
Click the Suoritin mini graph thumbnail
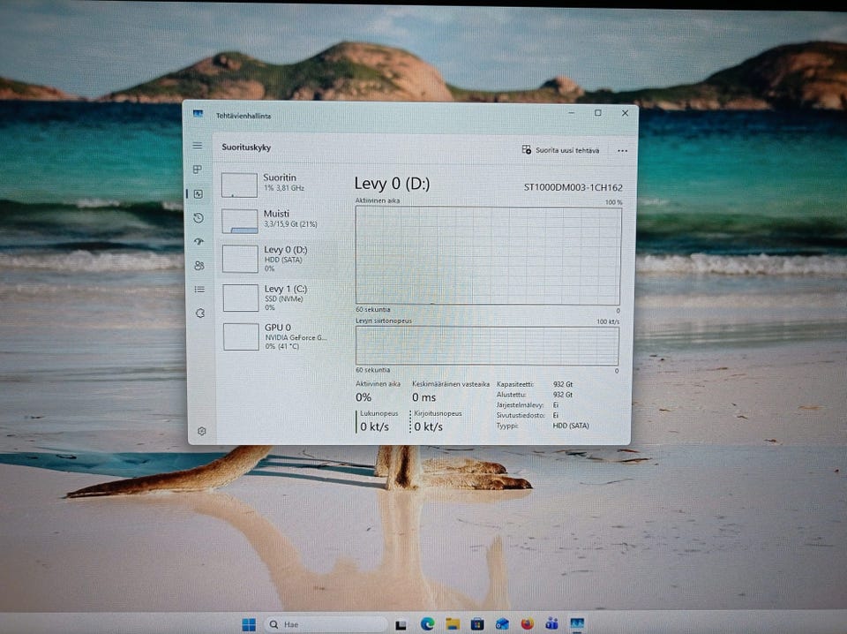pyautogui.click(x=239, y=185)
